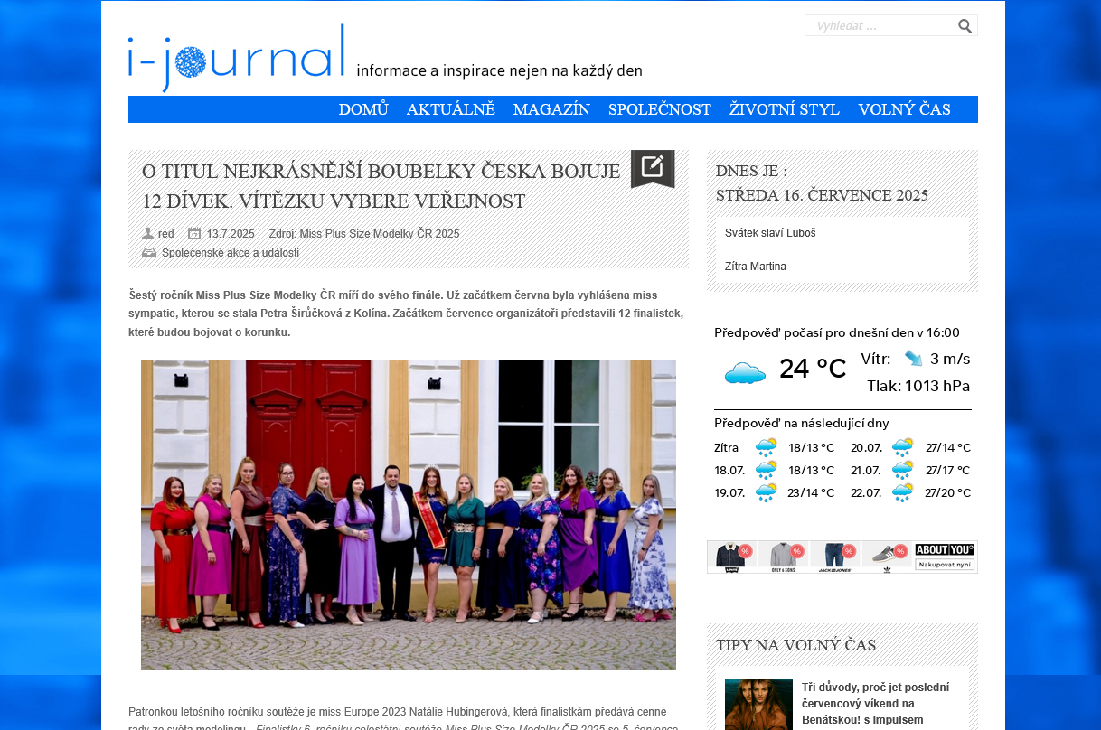The width and height of the screenshot is (1101, 730).
Task: Click the i-journal logo
Action: tap(236, 59)
